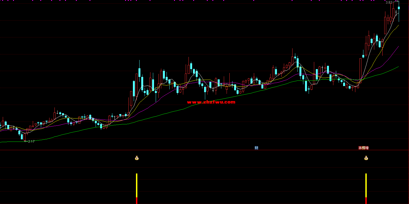The height and width of the screenshot is (204, 409).
Task: Click the right money bag signal icon
Action: [x=366, y=158]
